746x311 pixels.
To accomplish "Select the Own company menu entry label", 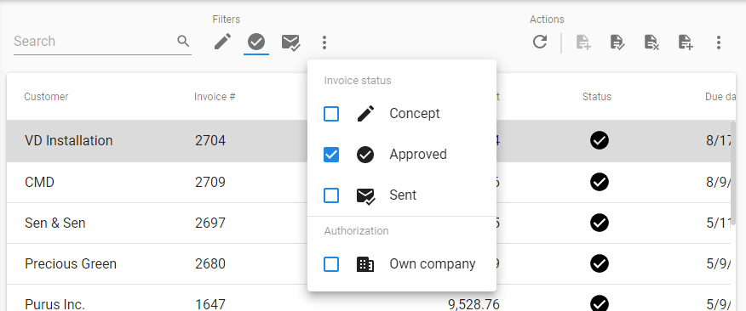I will coord(433,264).
